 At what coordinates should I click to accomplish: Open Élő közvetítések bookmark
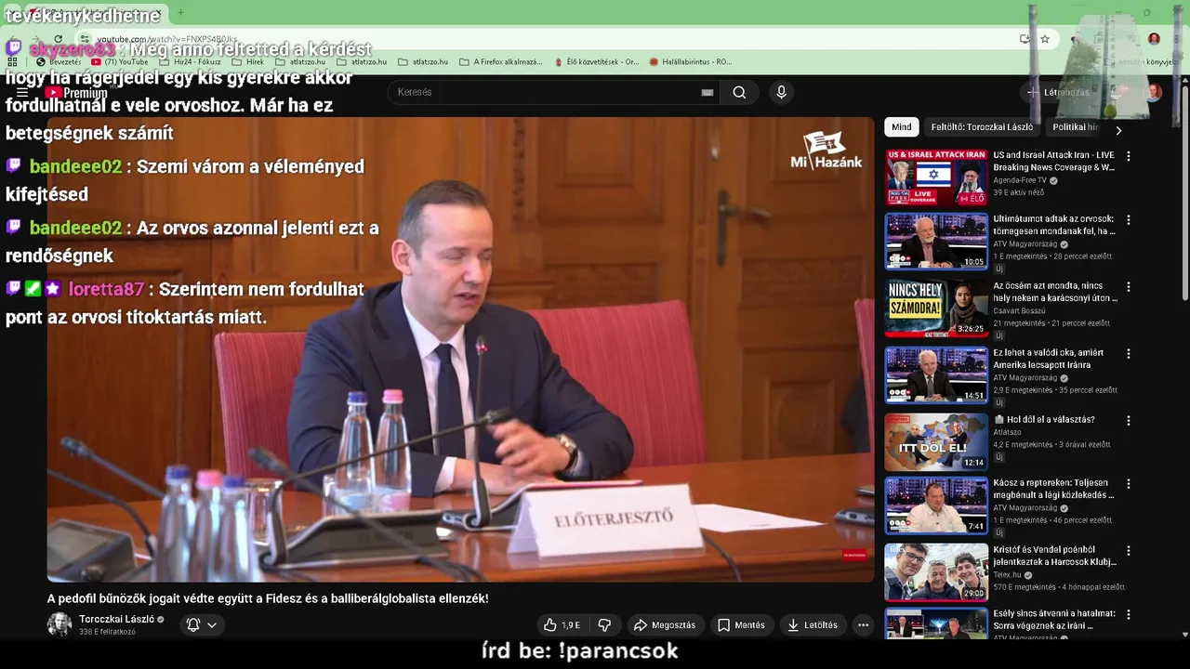[596, 62]
